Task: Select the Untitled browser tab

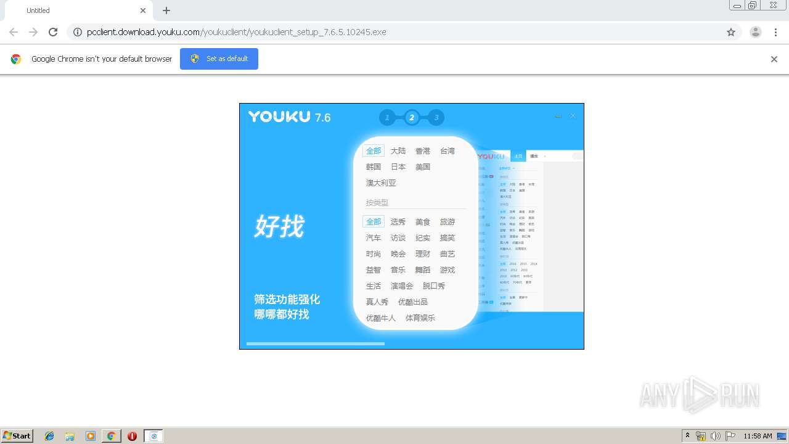Action: (x=78, y=10)
